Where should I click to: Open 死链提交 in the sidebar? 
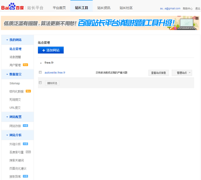[x=15, y=100]
